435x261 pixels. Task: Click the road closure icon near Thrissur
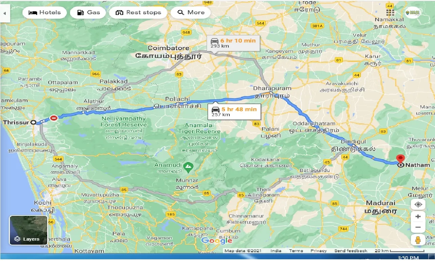[54, 118]
